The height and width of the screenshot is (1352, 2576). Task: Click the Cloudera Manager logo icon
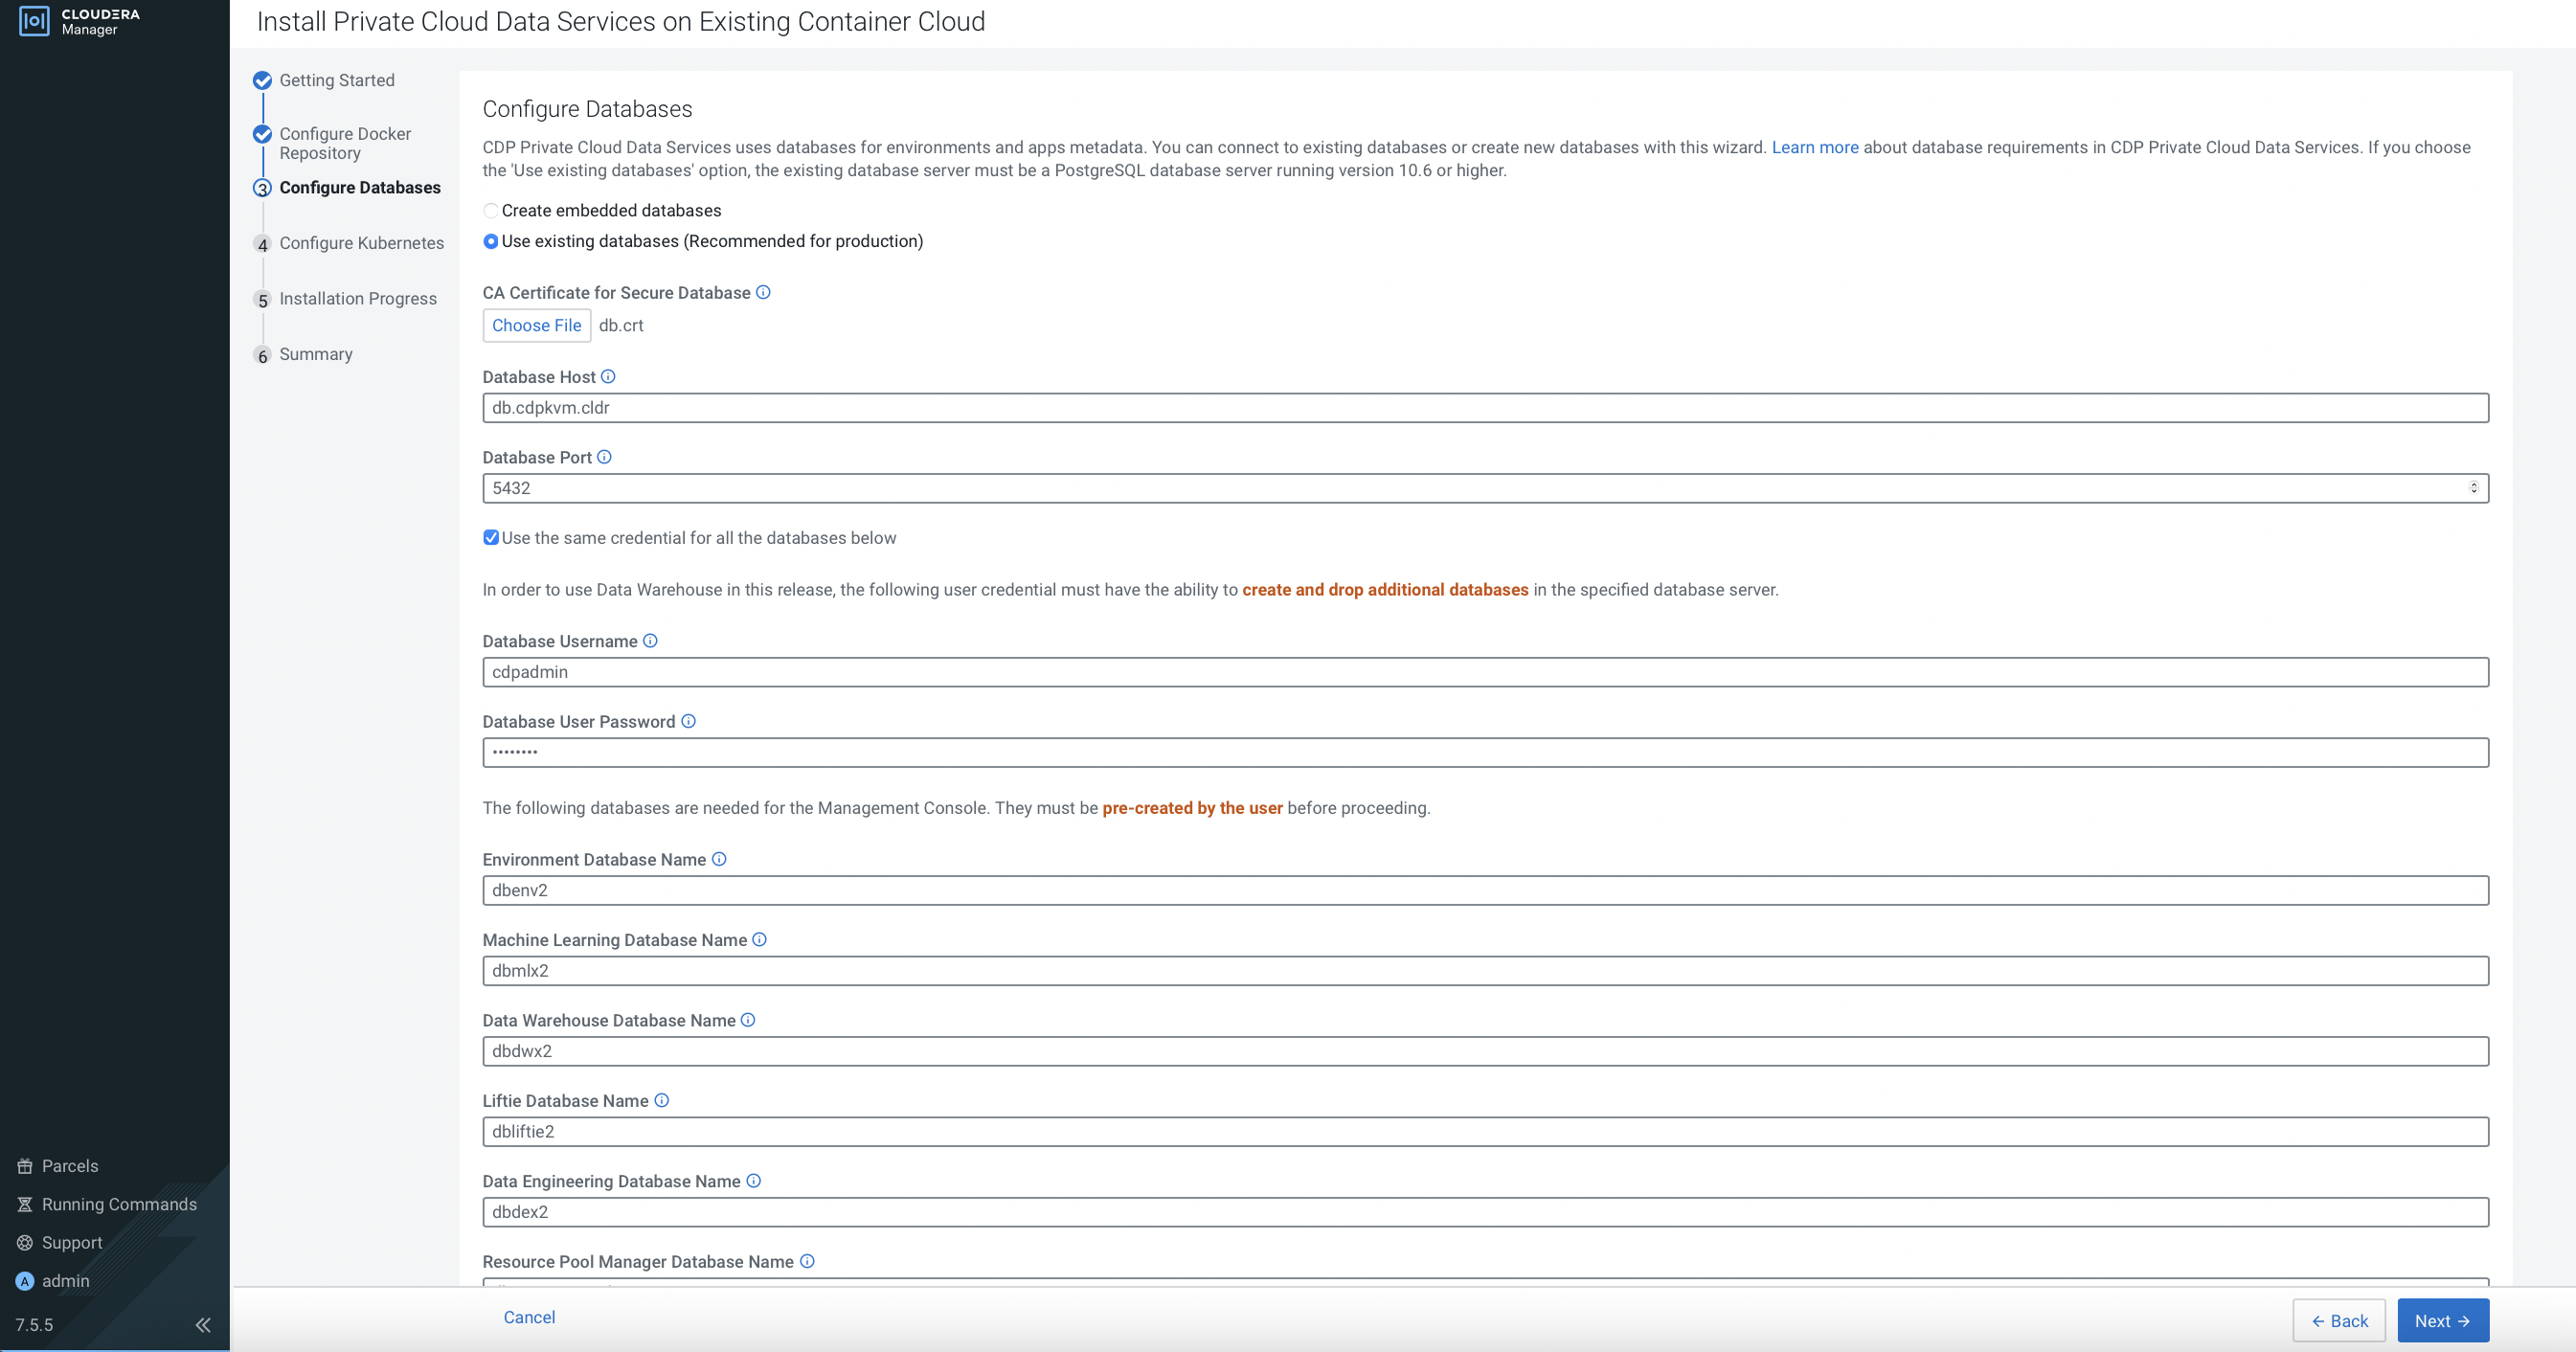34,21
